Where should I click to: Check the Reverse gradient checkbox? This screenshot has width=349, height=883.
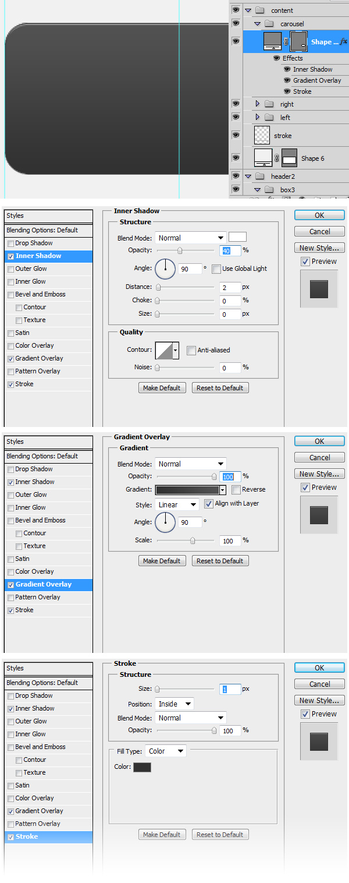click(236, 489)
